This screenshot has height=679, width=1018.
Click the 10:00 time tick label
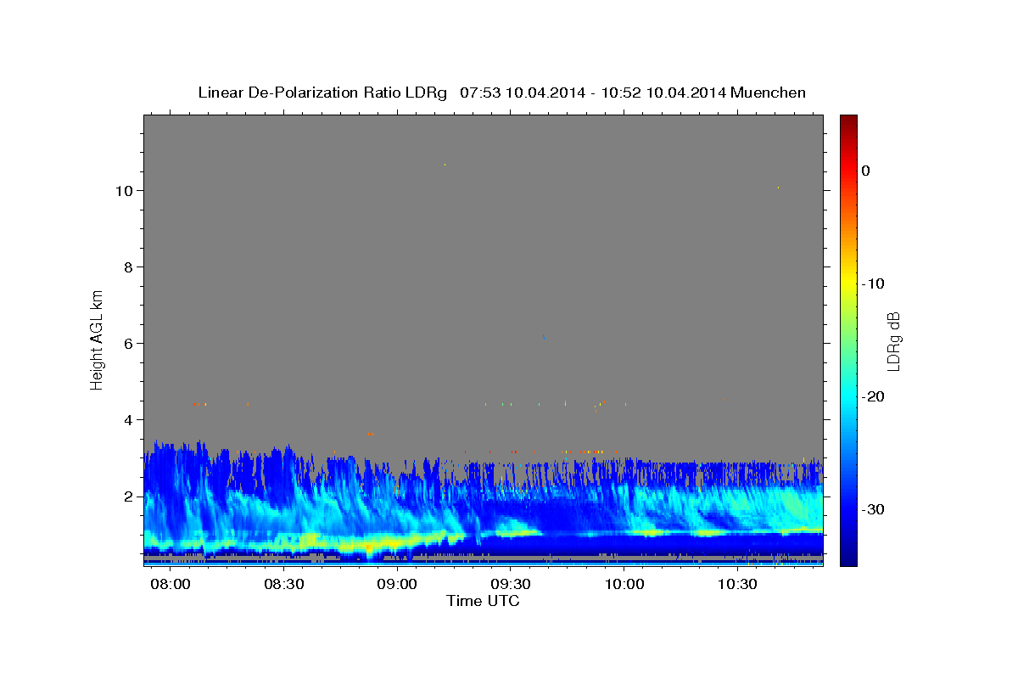tap(624, 585)
